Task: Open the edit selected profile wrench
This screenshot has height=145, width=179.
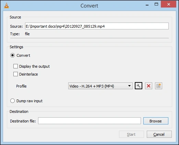Action: click(139, 86)
